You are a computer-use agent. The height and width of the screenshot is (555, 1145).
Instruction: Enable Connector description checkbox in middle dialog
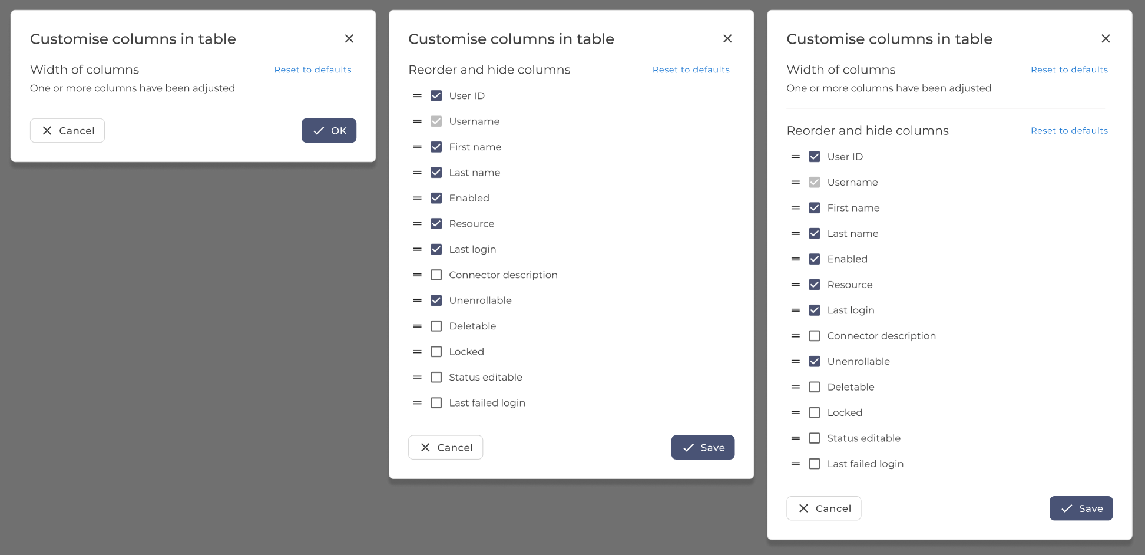point(436,275)
